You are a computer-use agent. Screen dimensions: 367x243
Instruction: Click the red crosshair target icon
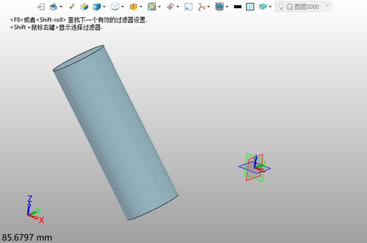tap(170, 7)
